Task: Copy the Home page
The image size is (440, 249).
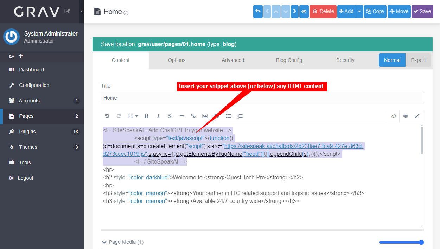Action: coord(375,11)
